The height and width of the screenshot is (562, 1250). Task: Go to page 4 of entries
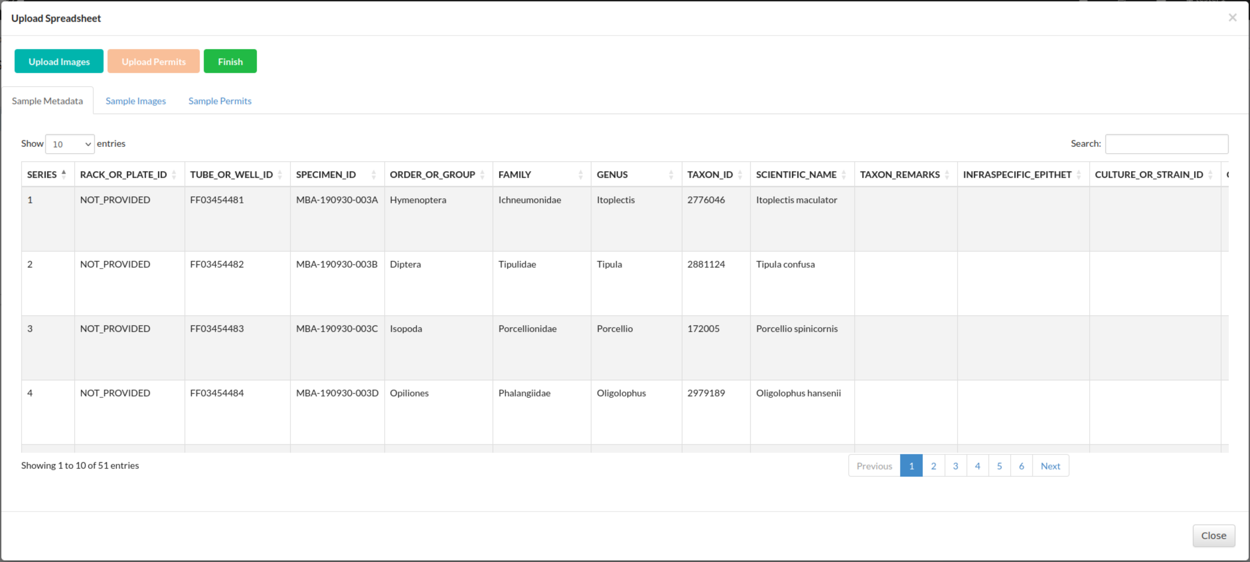[x=977, y=465]
